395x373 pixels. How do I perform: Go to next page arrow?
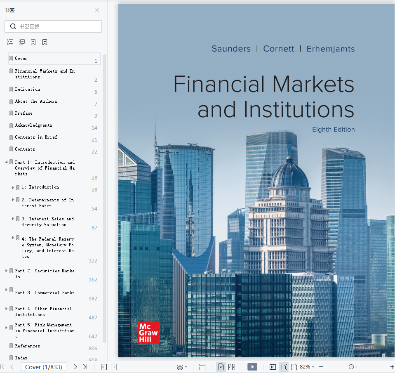[75, 367]
